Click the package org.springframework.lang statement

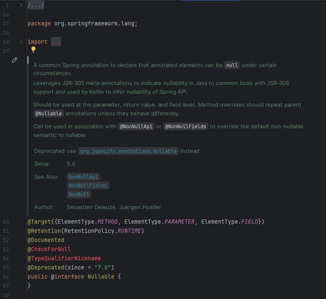(x=82, y=24)
